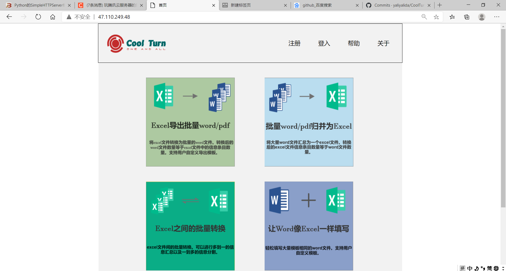
Task: Click scrollbar up arrow
Action: (503, 26)
